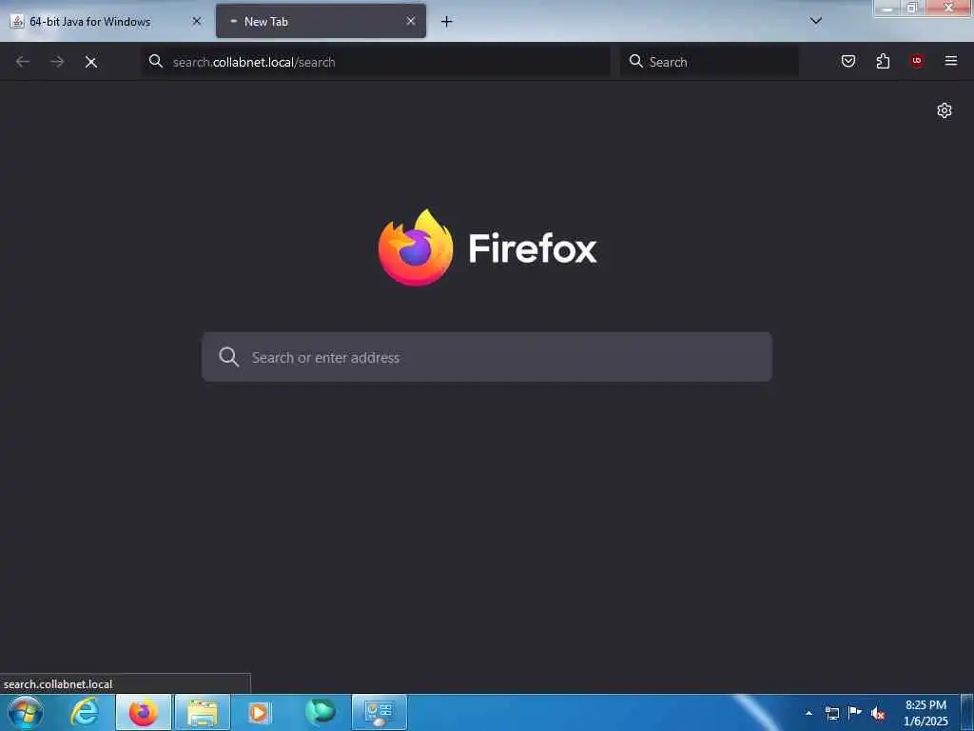Open the Control Panel taskbar button
Viewport: 974px width, 731px height.
coord(380,712)
